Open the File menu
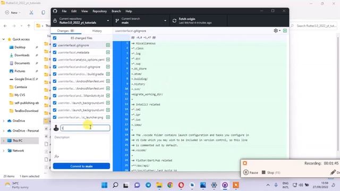Image resolution: width=340 pixels, height=191 pixels. coord(64,11)
